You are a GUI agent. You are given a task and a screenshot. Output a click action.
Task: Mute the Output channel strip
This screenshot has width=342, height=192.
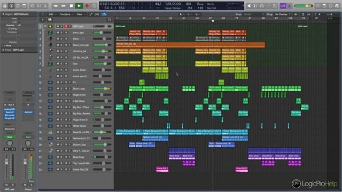coord(25,185)
